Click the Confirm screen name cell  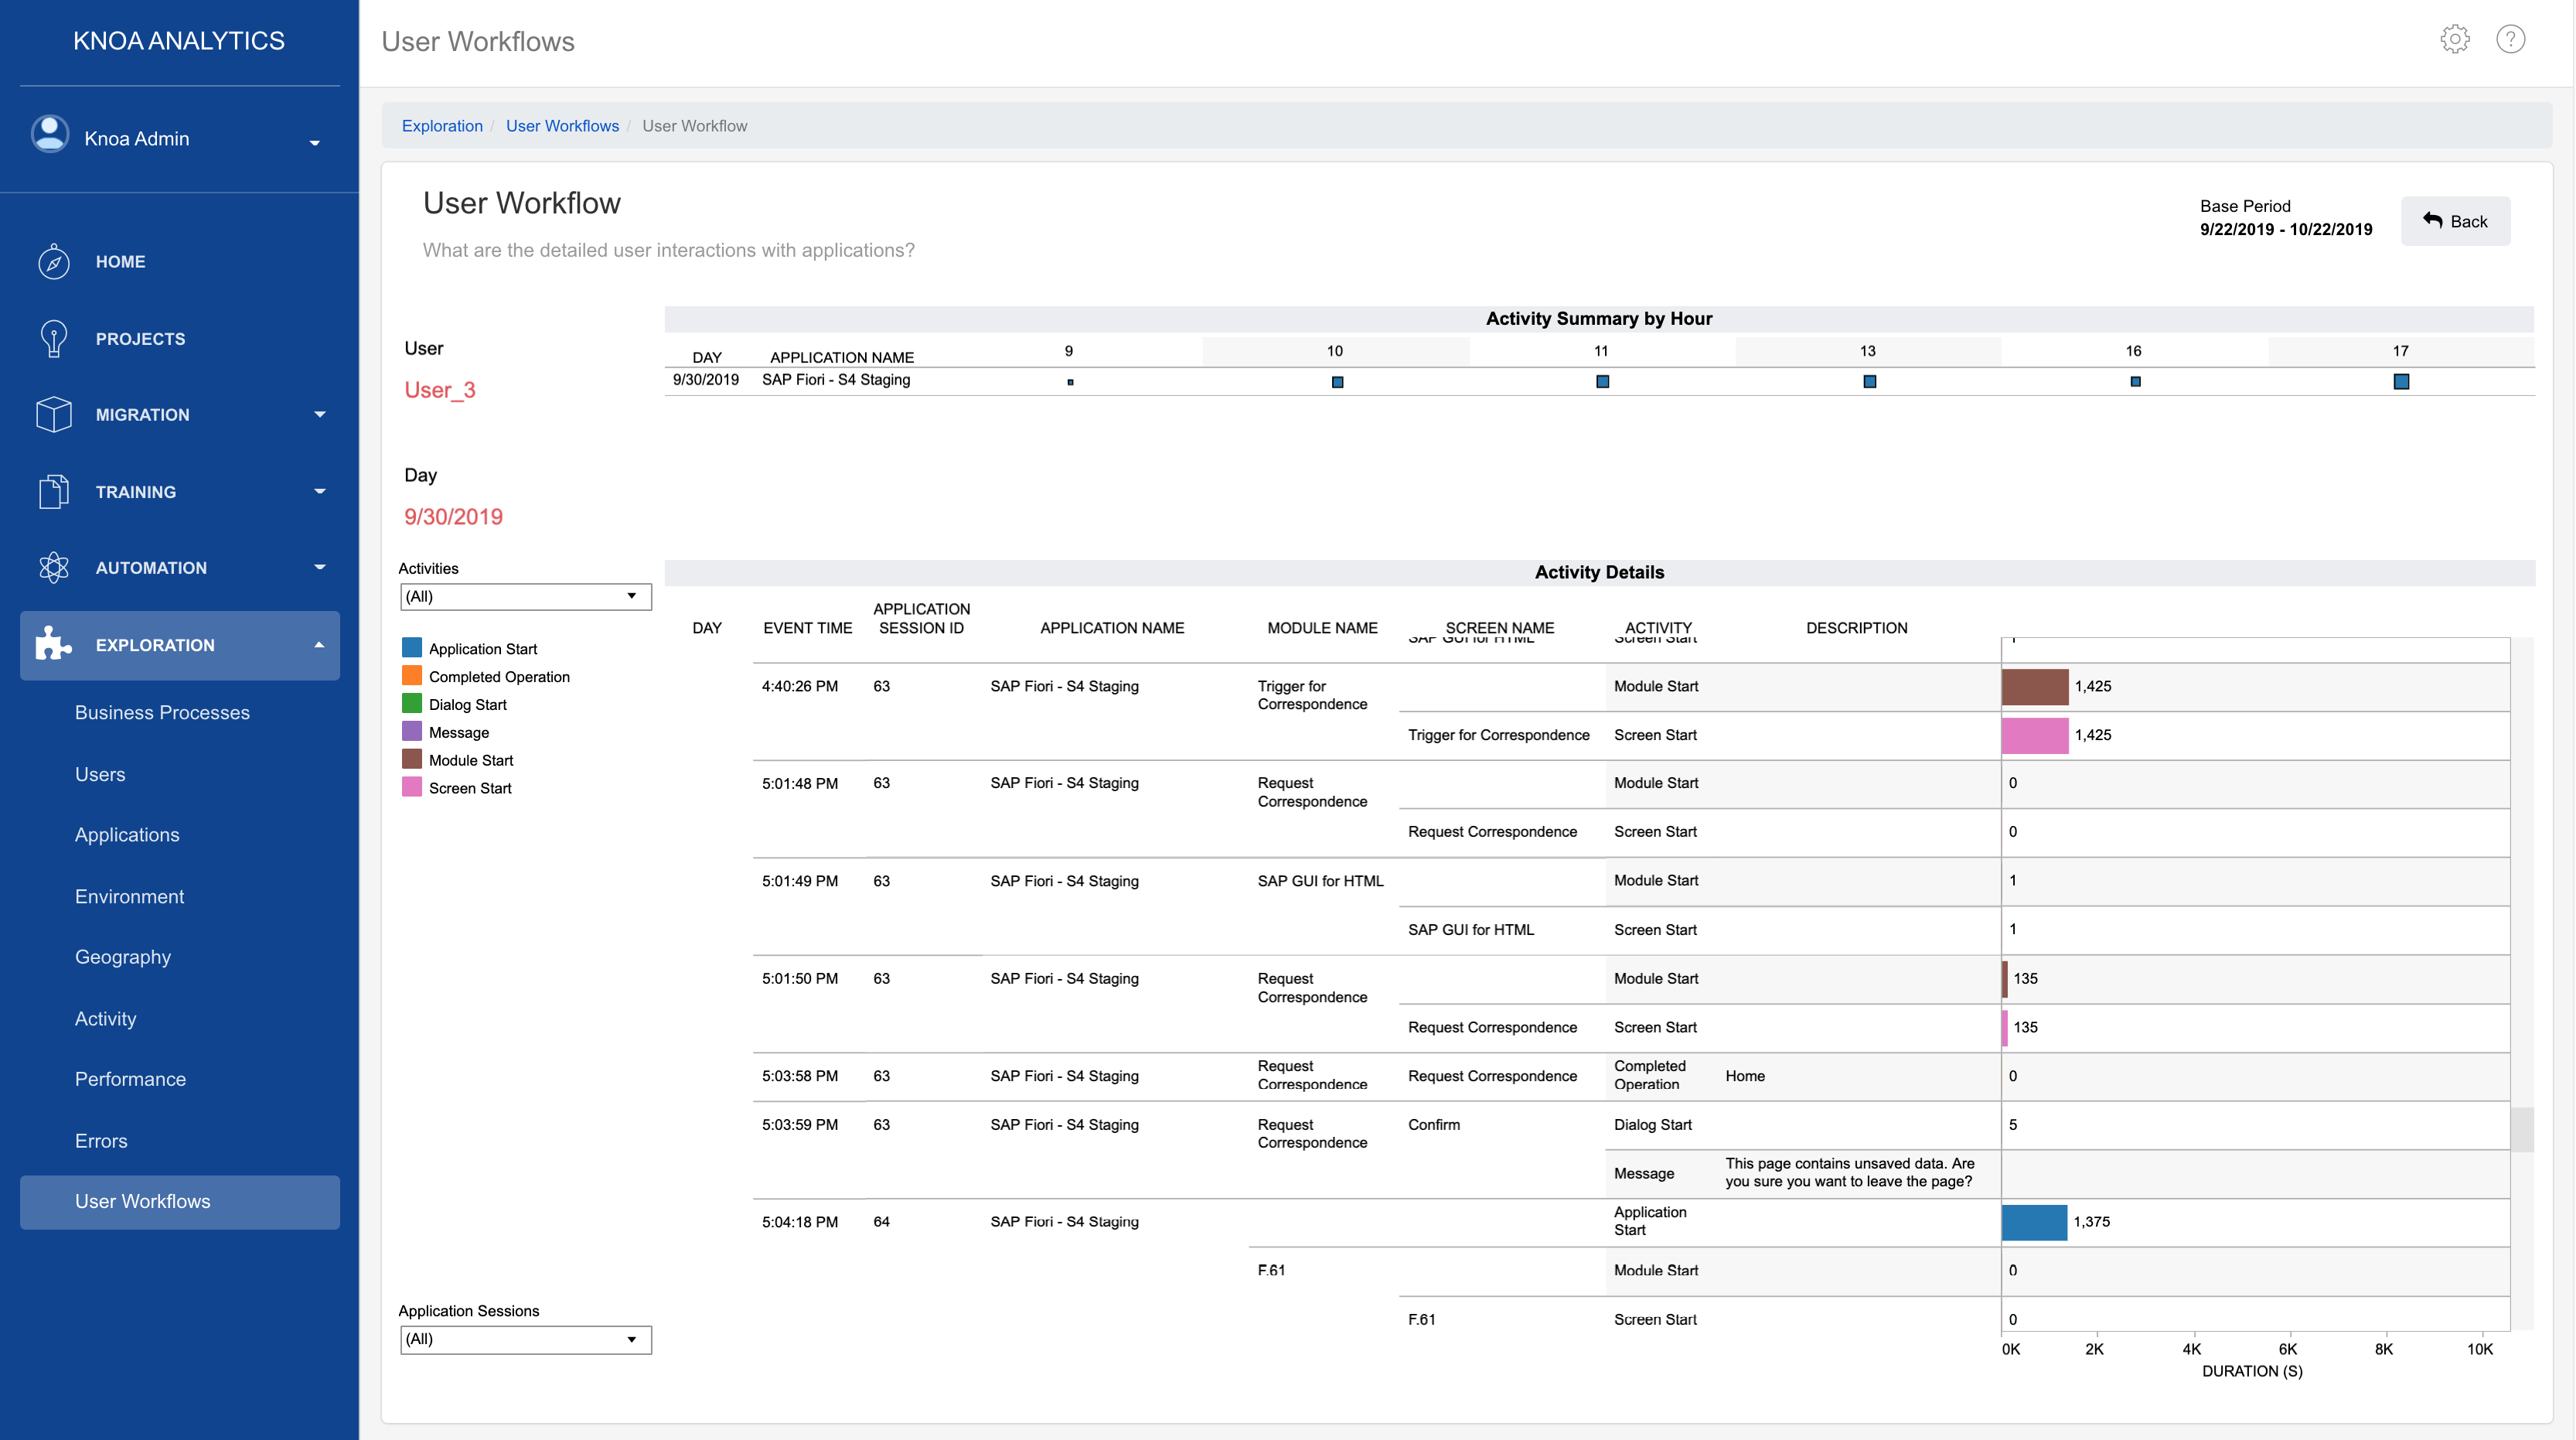click(1433, 1125)
